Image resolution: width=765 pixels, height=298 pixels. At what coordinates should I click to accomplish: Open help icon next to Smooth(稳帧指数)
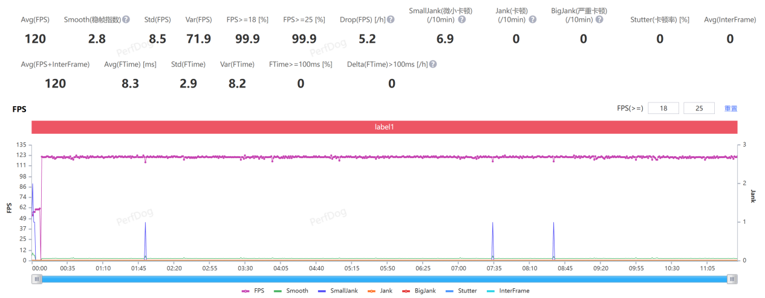pyautogui.click(x=126, y=19)
